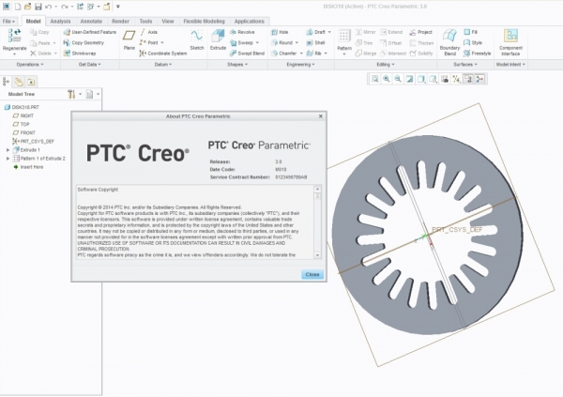This screenshot has height=397, width=563.
Task: Select the Fill surface tool
Action: coord(470,32)
